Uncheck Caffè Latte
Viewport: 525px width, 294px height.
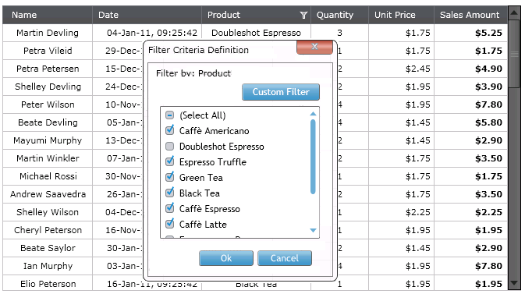(x=170, y=224)
